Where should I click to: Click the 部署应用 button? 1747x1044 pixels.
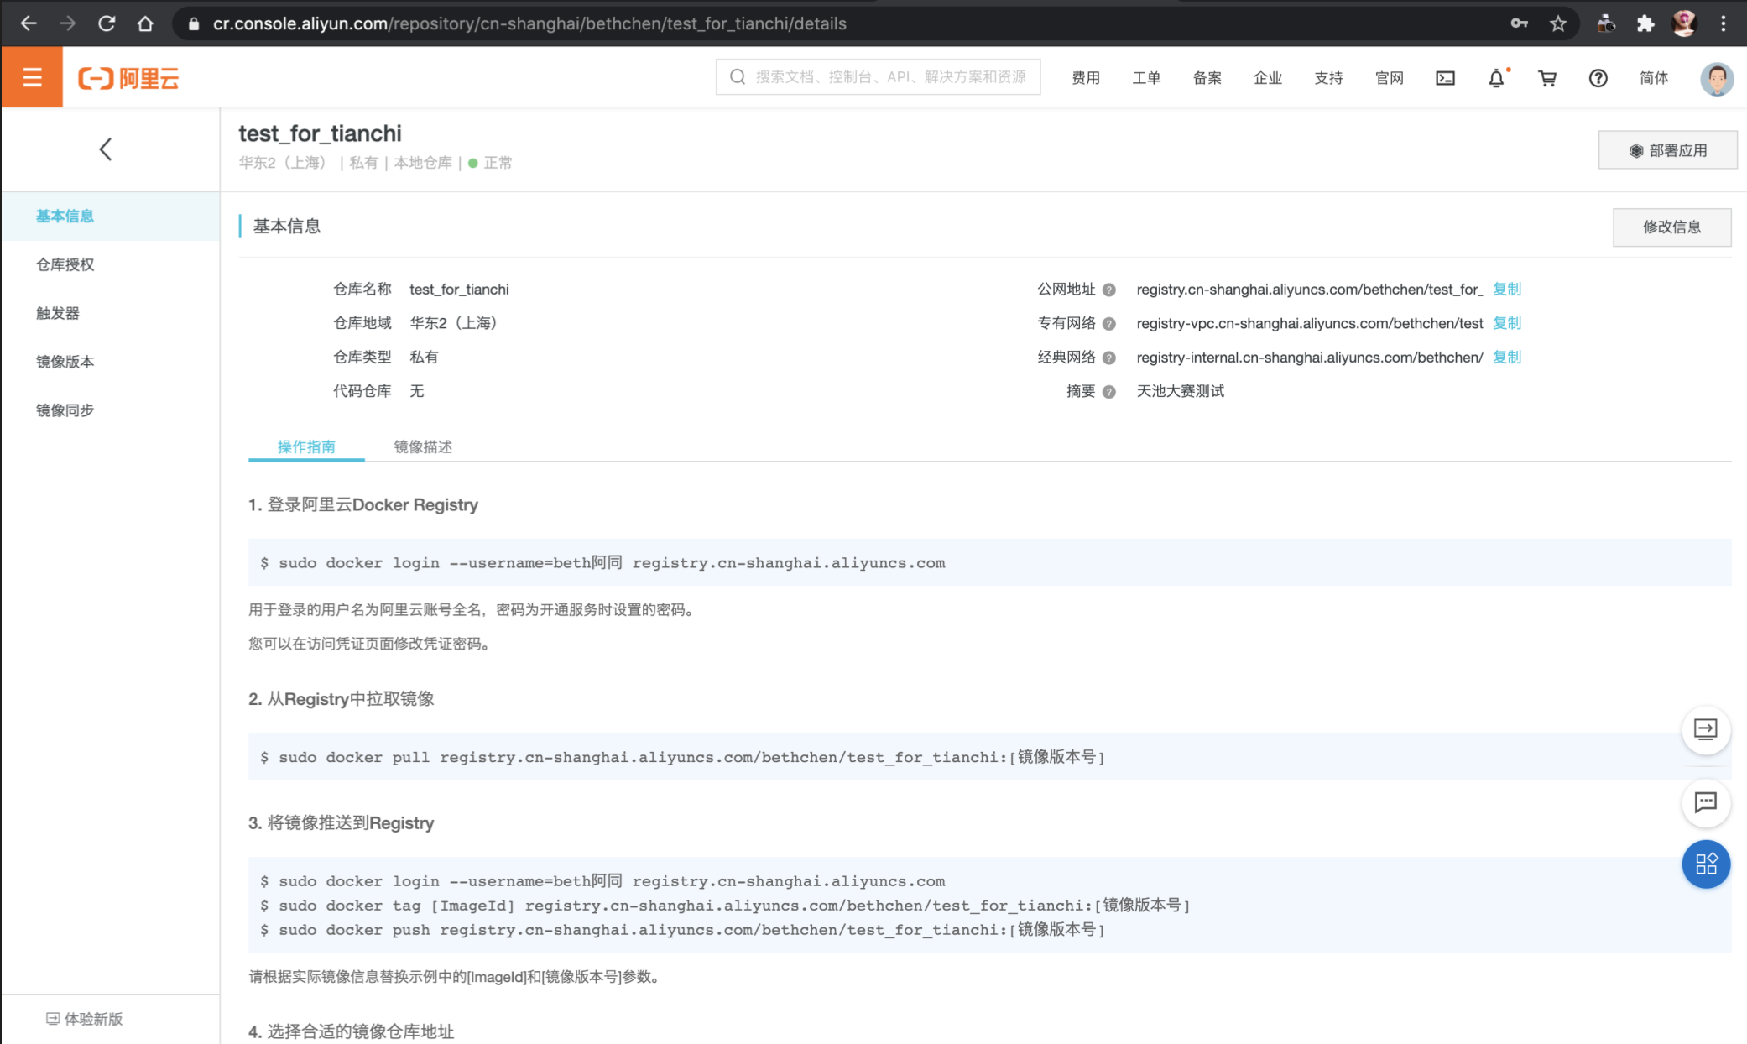(x=1667, y=150)
